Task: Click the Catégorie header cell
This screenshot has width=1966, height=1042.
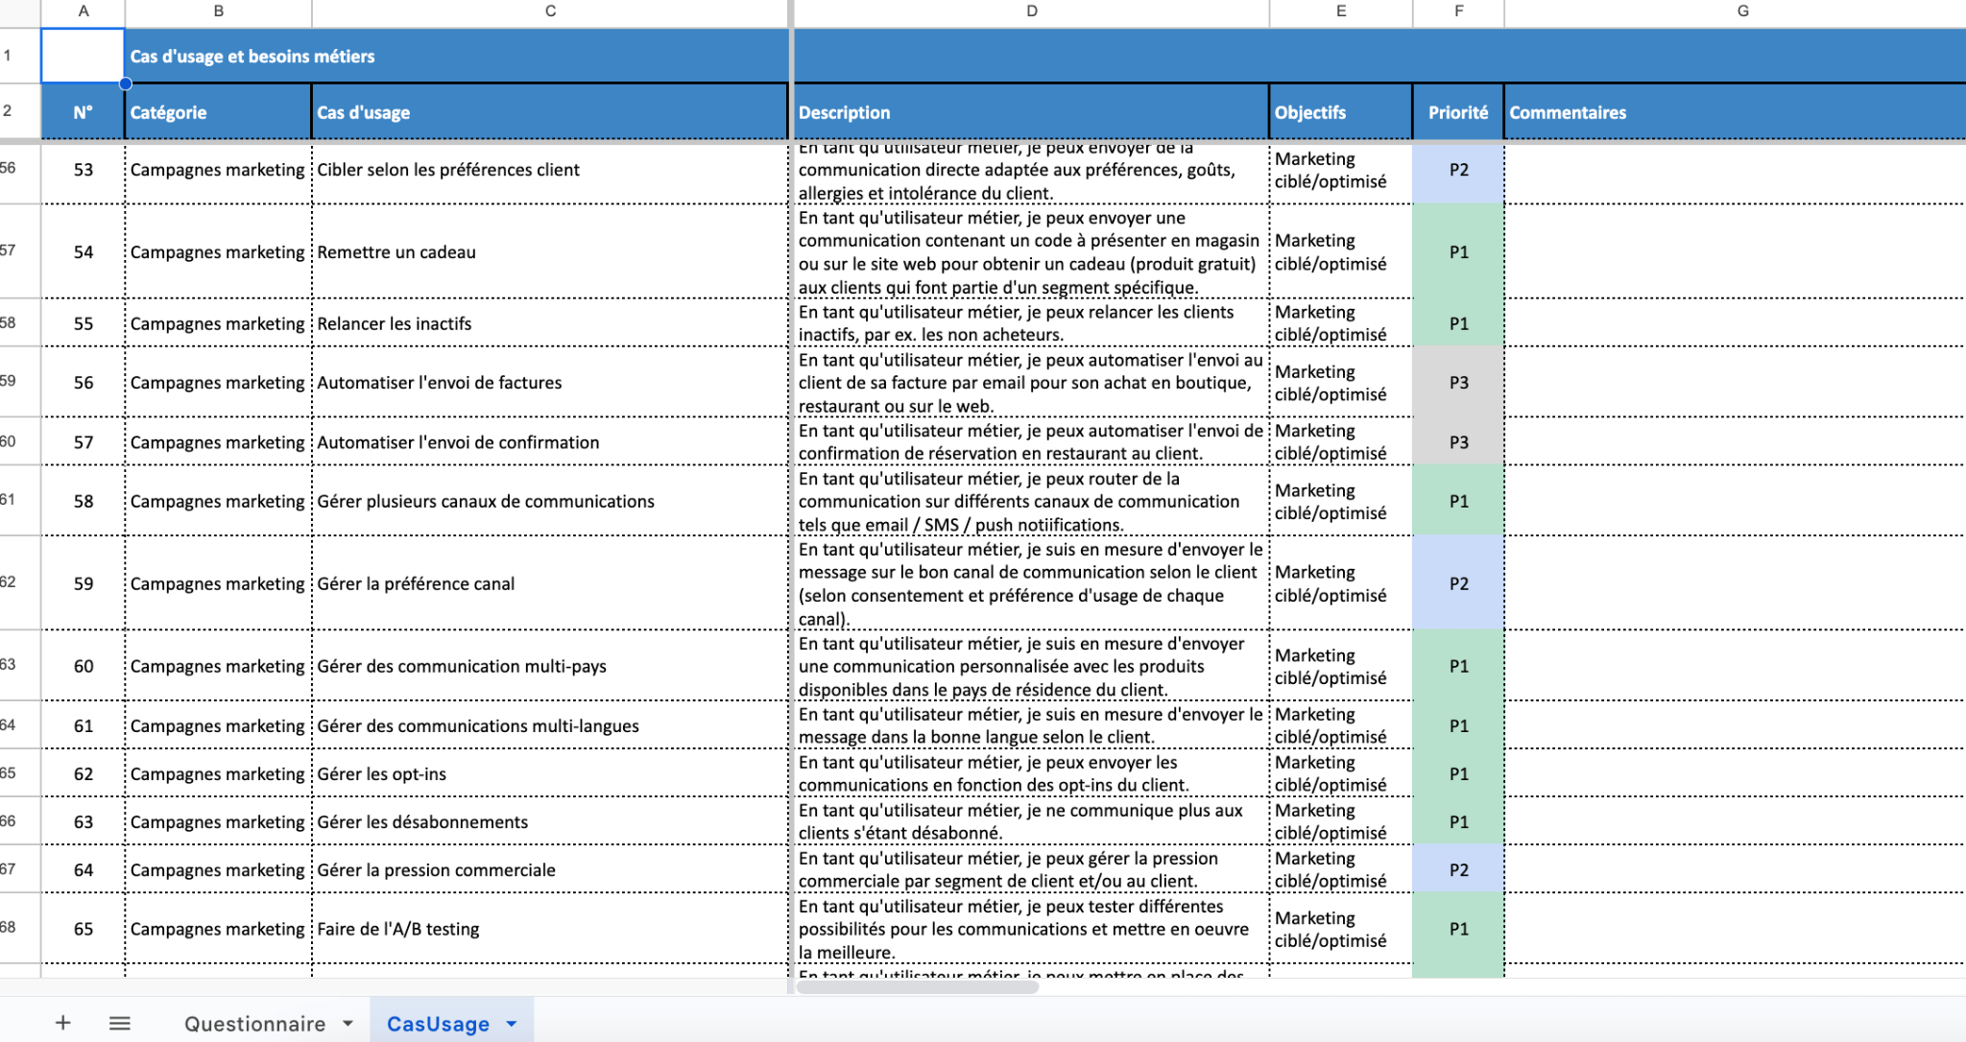Action: tap(218, 112)
